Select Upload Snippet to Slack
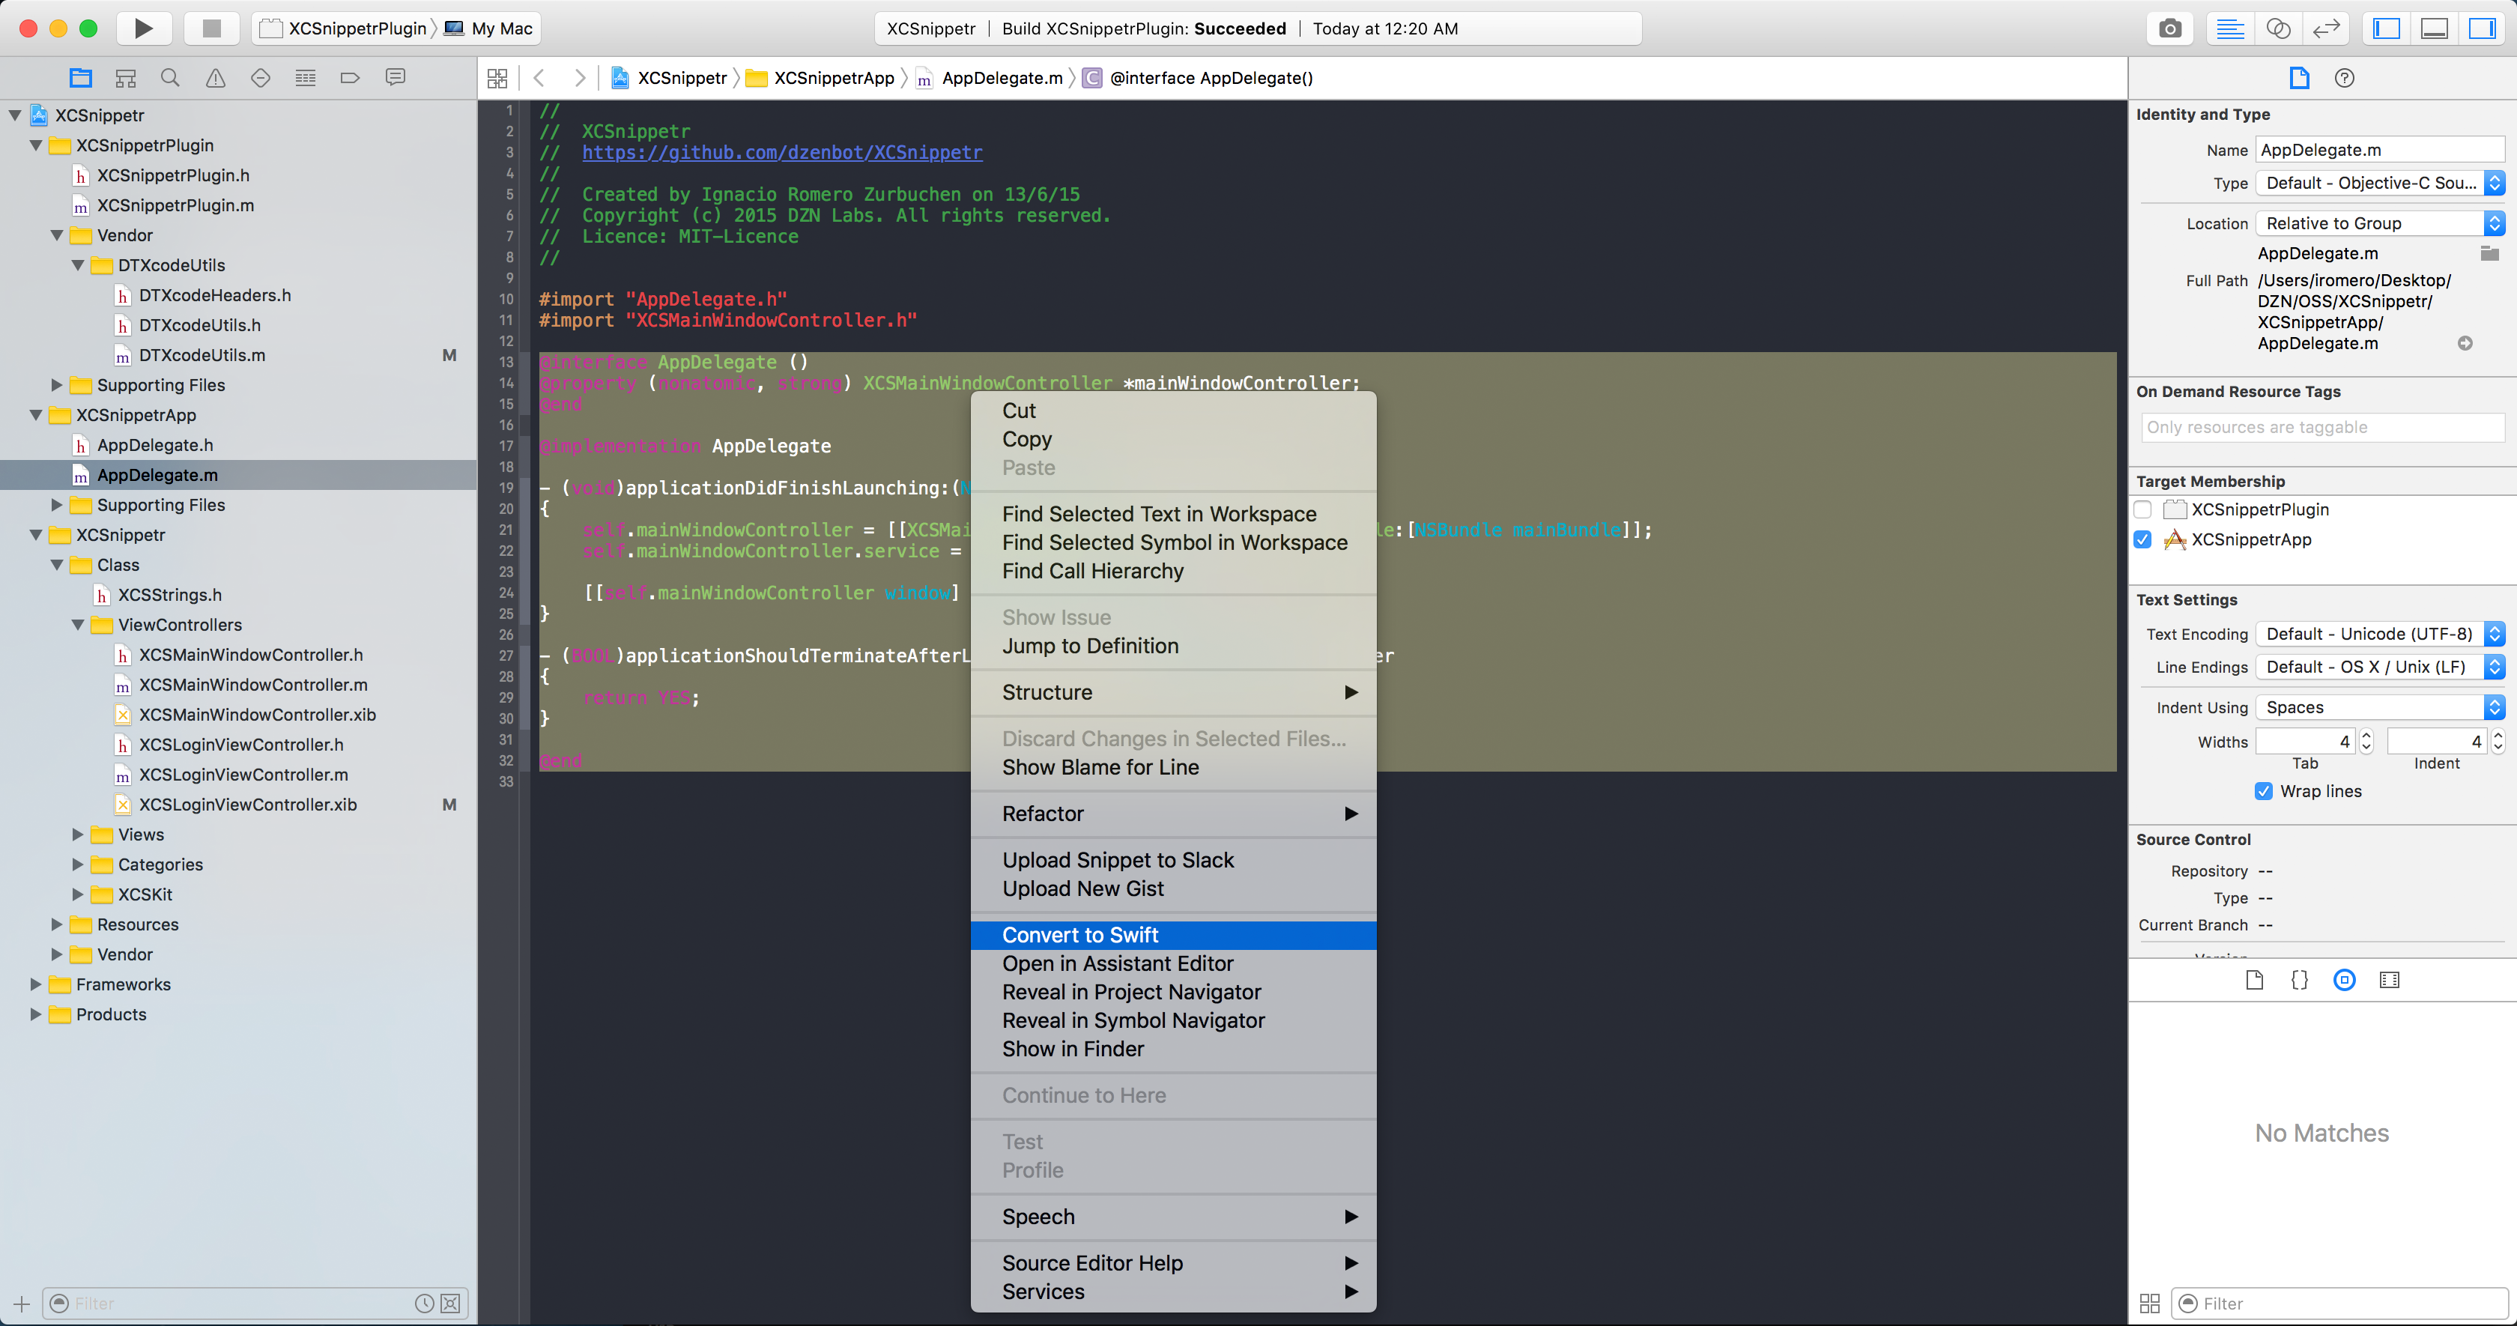 (1118, 860)
